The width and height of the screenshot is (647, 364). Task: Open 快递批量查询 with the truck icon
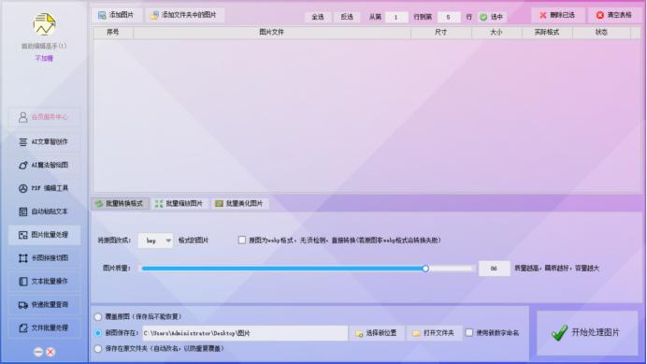(44, 305)
